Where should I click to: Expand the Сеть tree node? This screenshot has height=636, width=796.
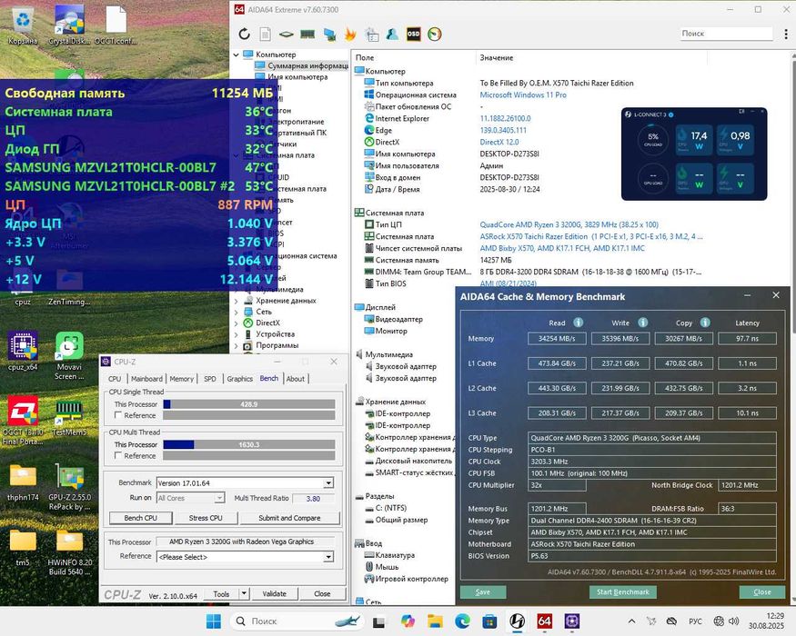pos(236,312)
